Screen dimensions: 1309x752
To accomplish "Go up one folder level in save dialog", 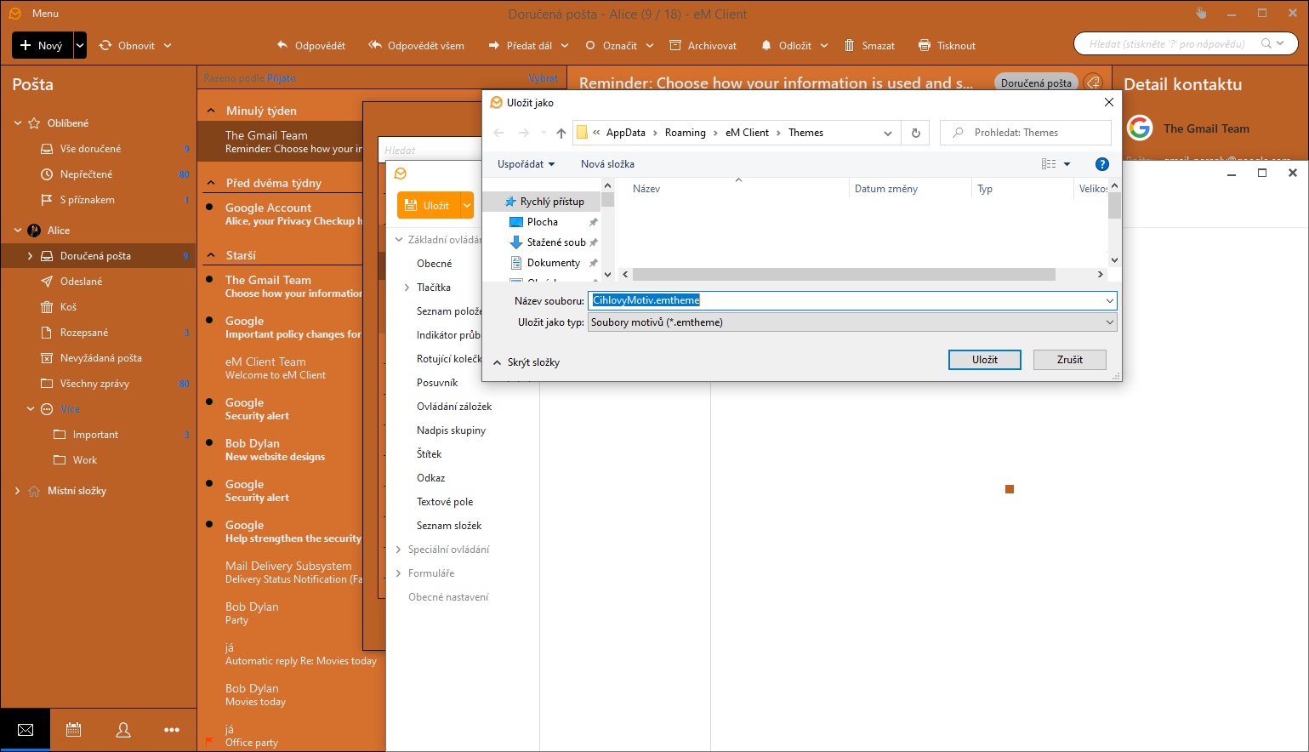I will click(561, 133).
